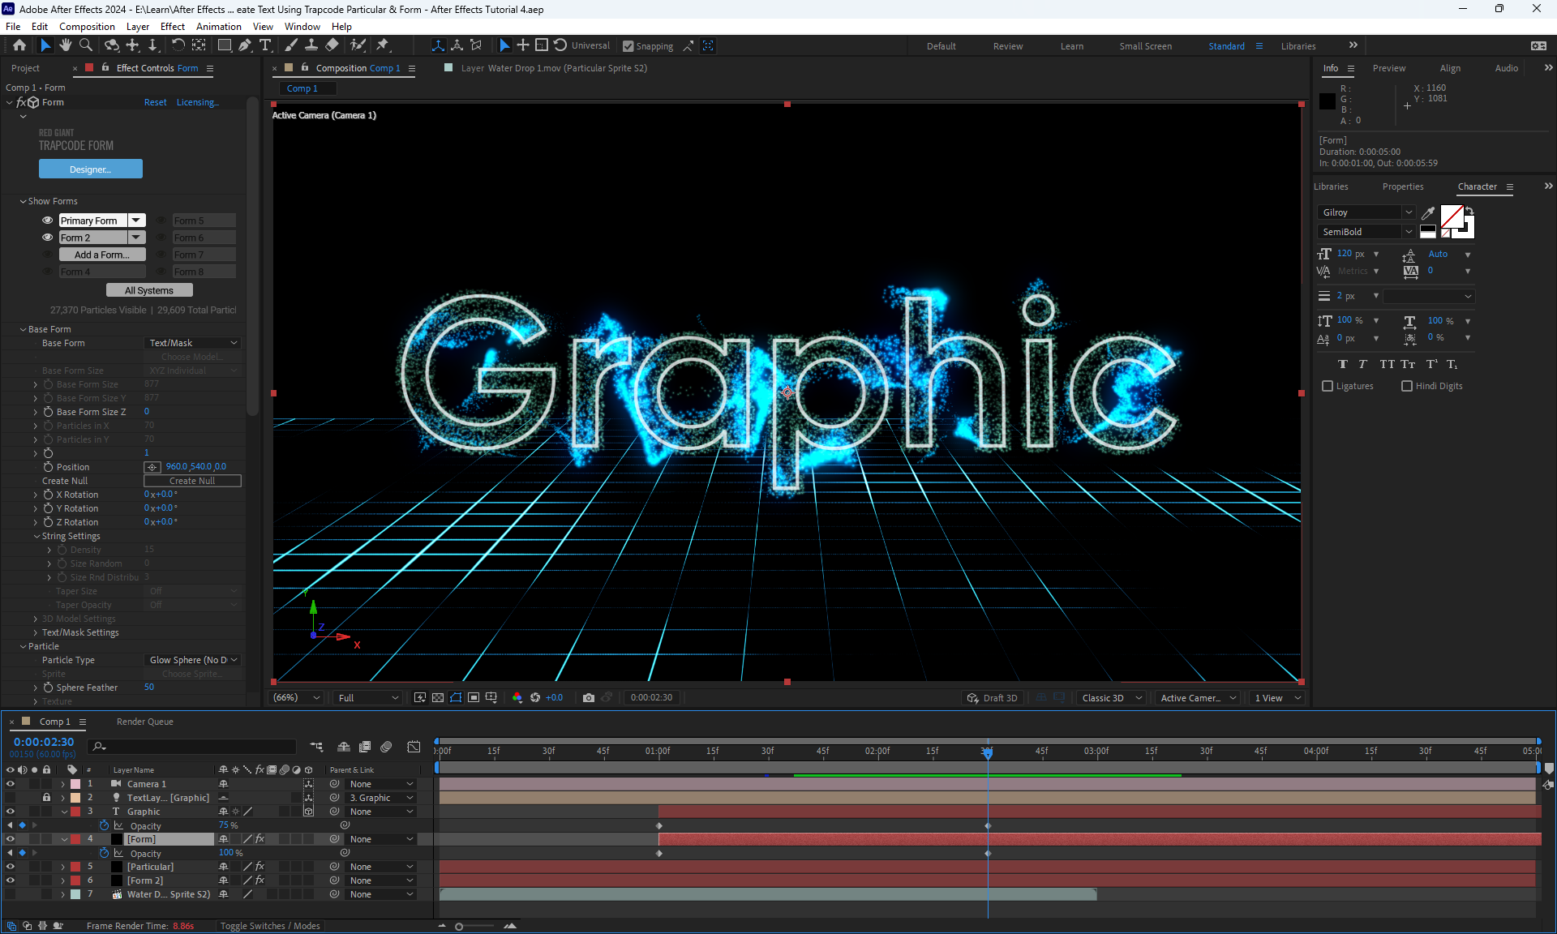Select the Pen tool
Viewport: 1557px width, 934px height.
[x=245, y=45]
